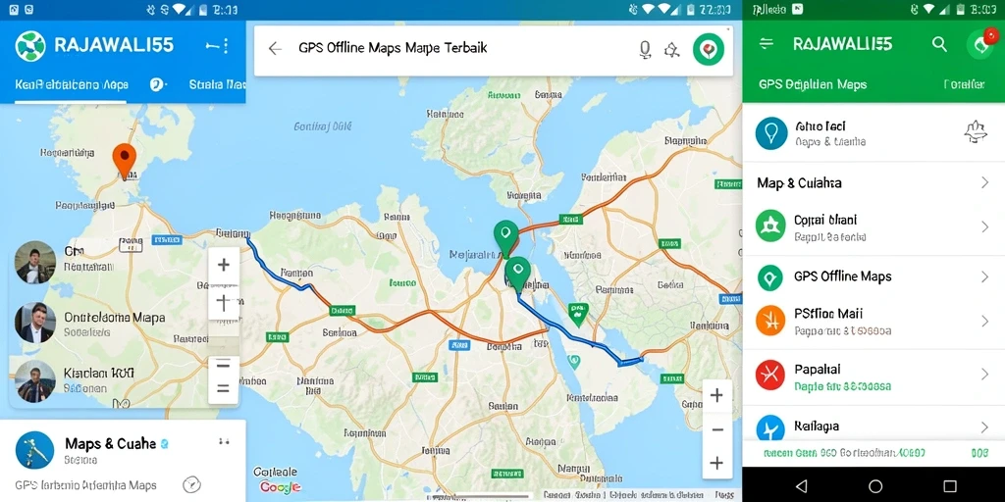Open the 'Papalrai' list entry
Viewport: 1005px width, 502px height.
point(873,377)
